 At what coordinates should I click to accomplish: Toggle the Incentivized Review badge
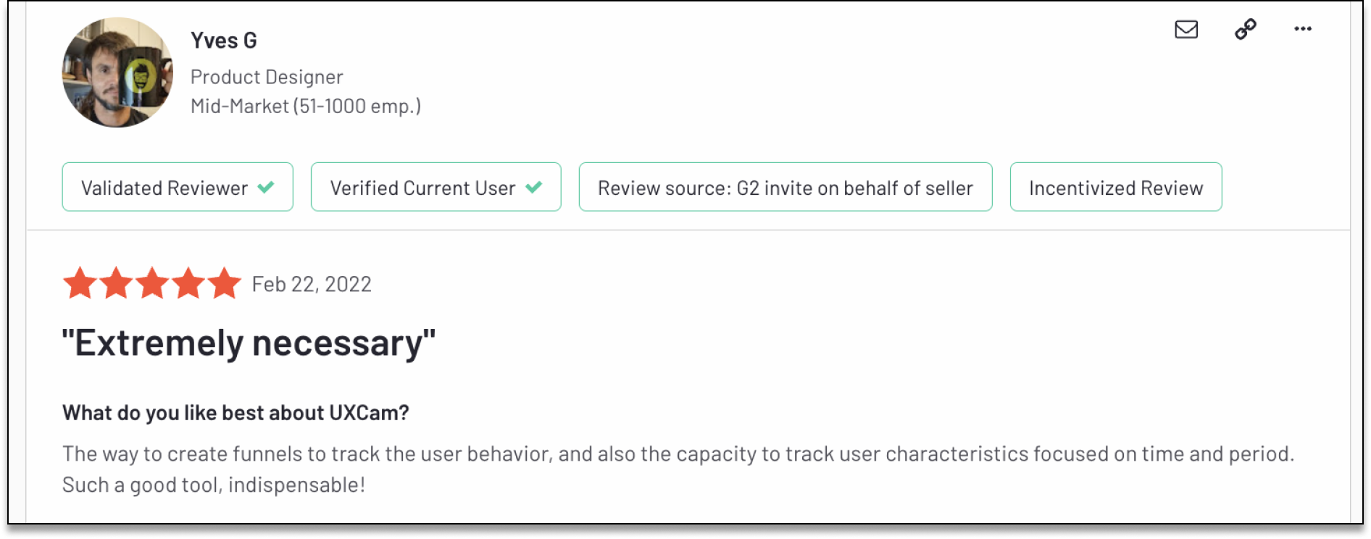(1115, 187)
